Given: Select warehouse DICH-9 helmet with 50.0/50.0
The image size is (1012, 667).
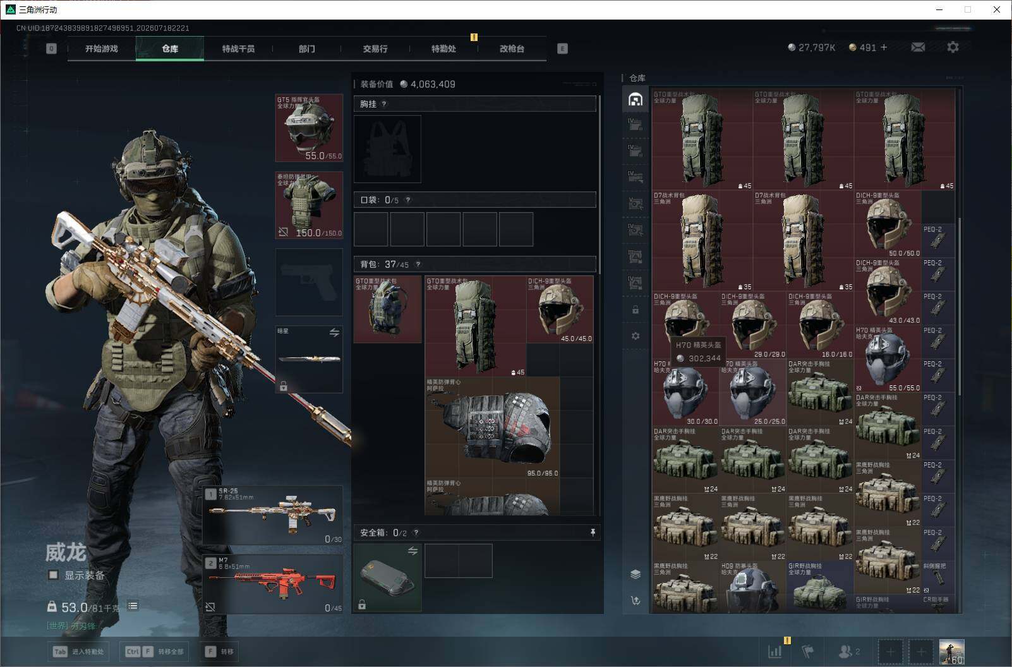Looking at the screenshot, I should tap(888, 224).
